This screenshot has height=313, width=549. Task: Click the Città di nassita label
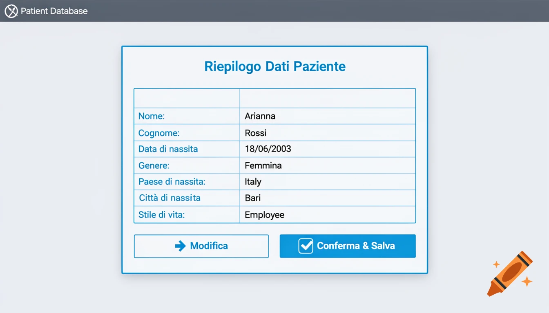170,198
